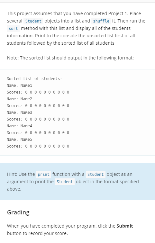
Task: Click "Student" code following "function with a"
Action: click(x=96, y=174)
